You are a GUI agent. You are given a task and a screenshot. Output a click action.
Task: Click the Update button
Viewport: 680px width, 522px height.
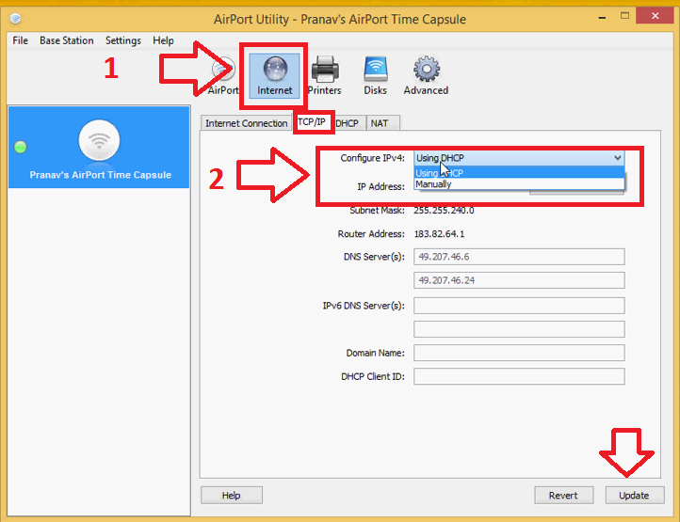634,495
